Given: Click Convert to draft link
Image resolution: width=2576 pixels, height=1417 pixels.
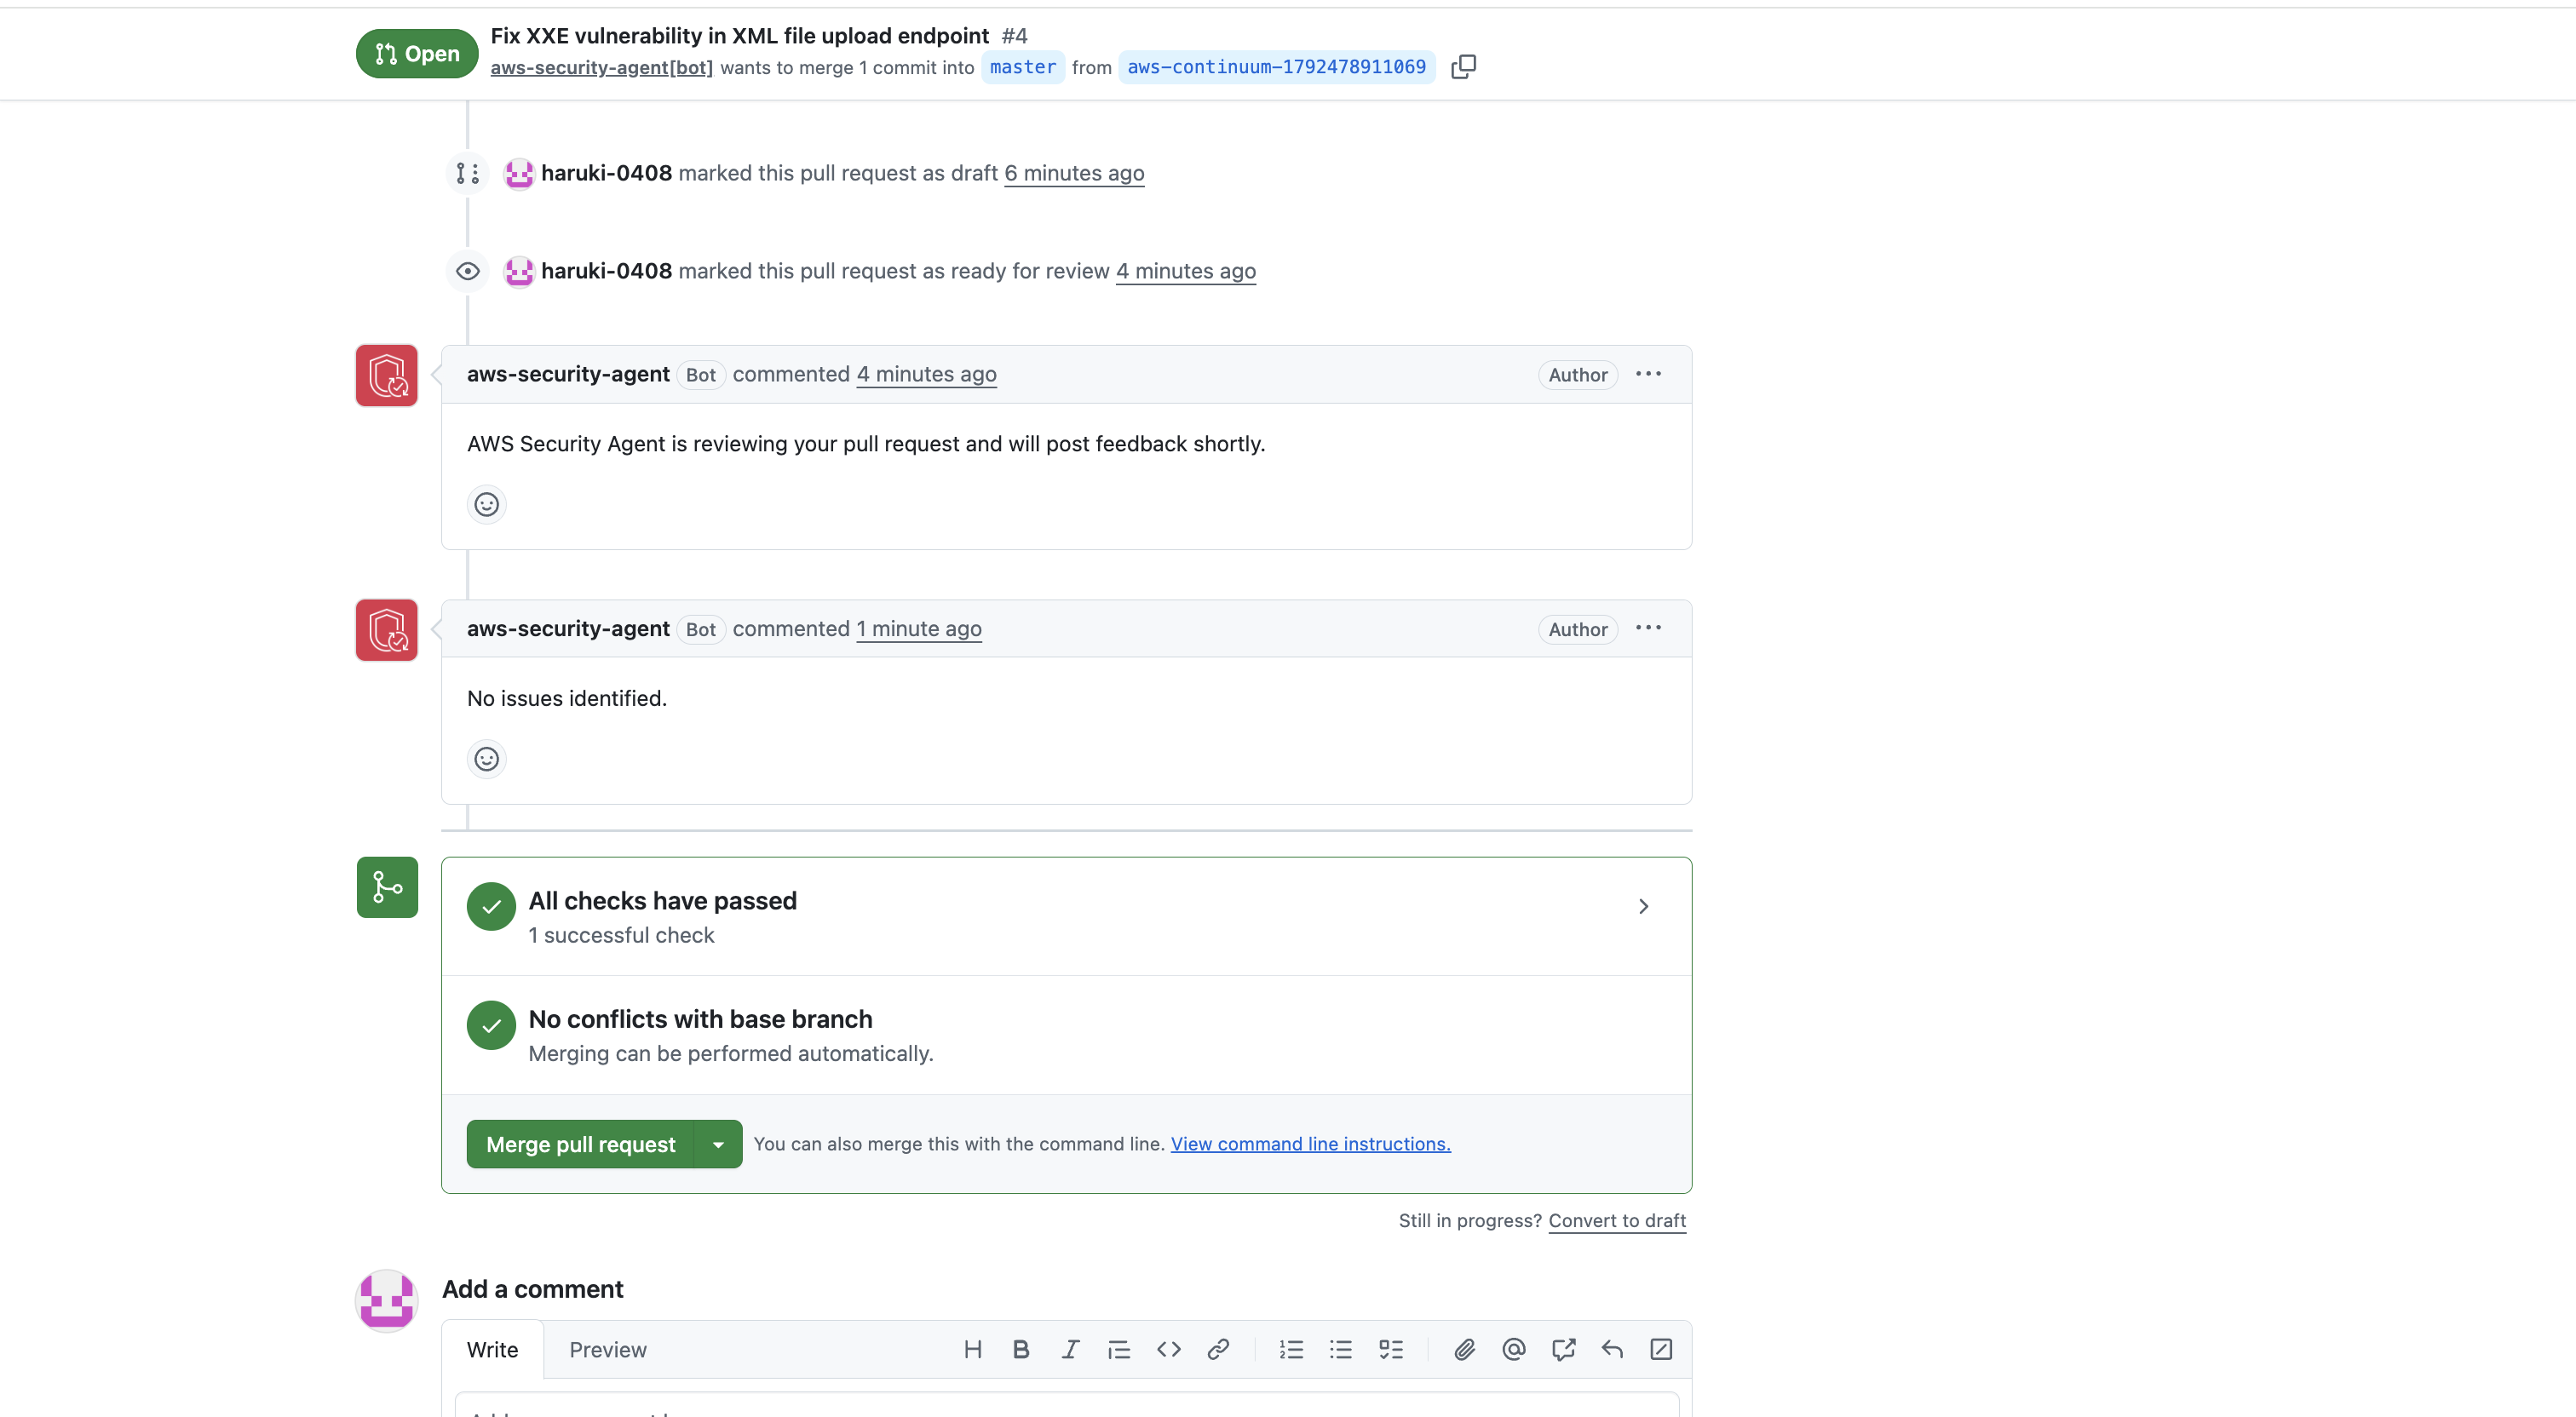Looking at the screenshot, I should (1617, 1220).
